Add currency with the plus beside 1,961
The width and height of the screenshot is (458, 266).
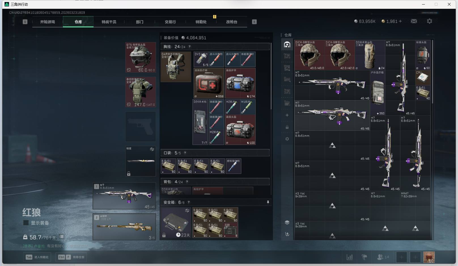[400, 21]
